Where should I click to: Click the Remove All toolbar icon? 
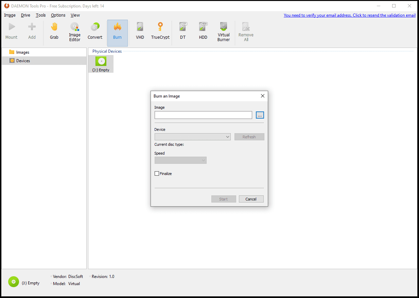tap(246, 32)
